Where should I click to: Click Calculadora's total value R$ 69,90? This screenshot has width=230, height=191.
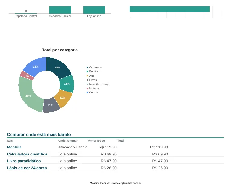tap(160, 154)
